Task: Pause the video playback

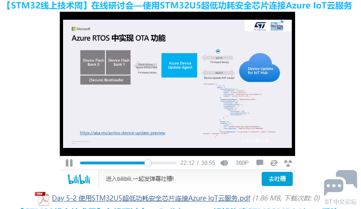Action: pos(69,163)
